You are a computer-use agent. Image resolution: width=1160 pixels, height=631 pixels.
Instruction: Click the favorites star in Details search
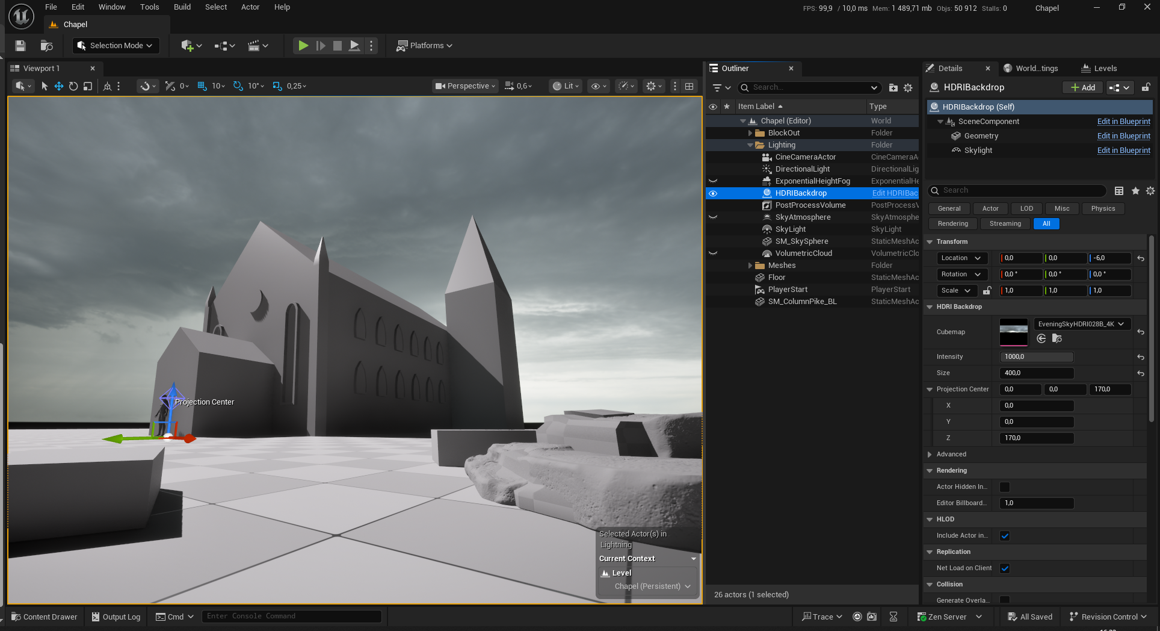(x=1135, y=191)
